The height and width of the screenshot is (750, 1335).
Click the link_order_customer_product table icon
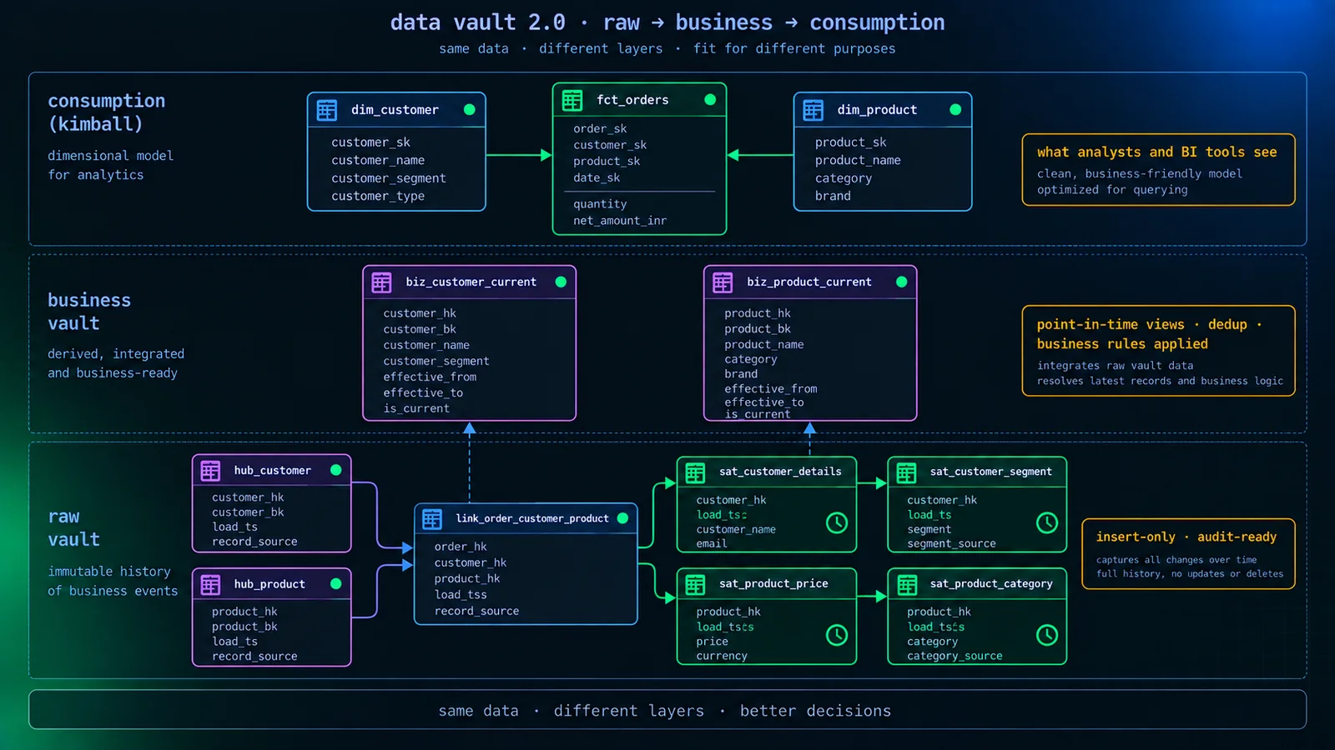[432, 519]
